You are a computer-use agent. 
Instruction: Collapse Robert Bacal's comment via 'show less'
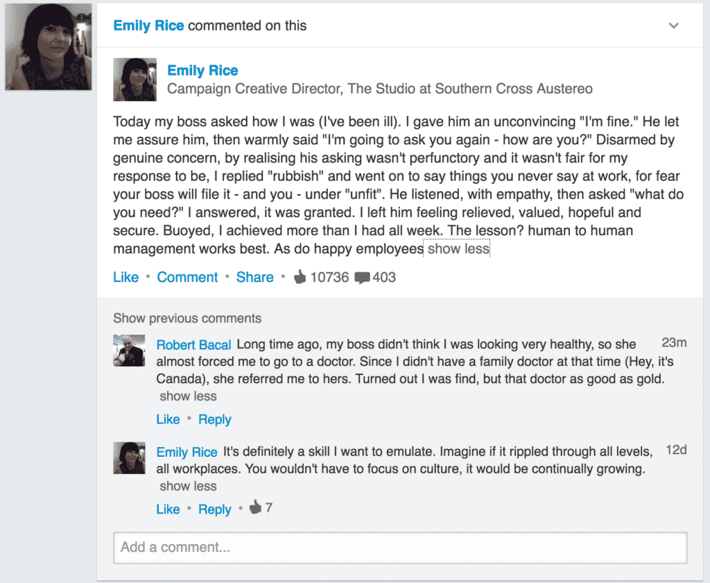click(187, 396)
